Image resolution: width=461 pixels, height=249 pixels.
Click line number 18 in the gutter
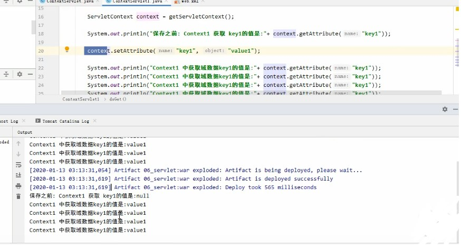(41, 34)
